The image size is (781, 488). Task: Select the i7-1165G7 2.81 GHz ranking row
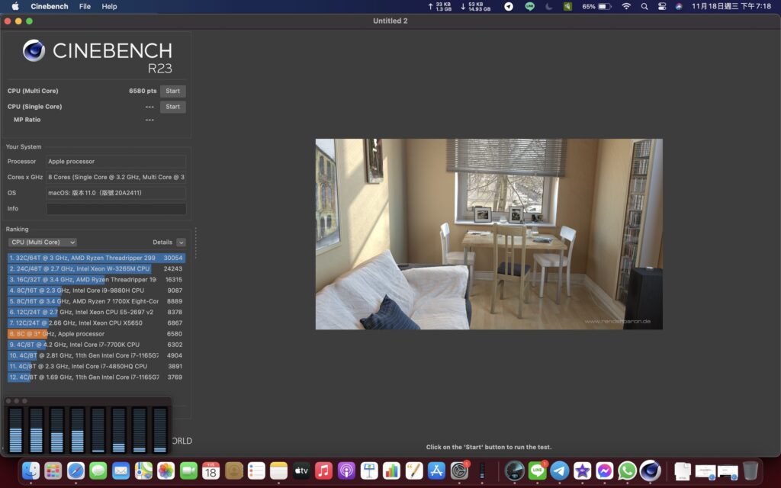(96, 355)
